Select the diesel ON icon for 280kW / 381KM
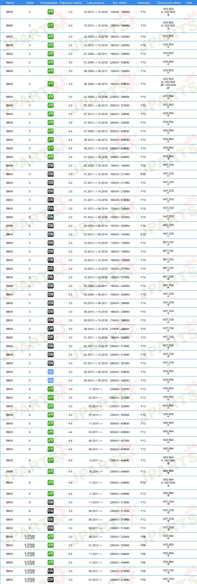 point(51,363)
